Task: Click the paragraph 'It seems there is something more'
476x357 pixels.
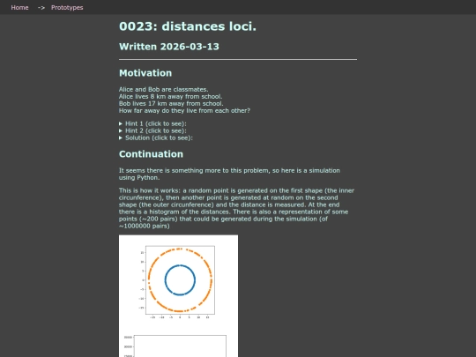Action: (x=229, y=174)
